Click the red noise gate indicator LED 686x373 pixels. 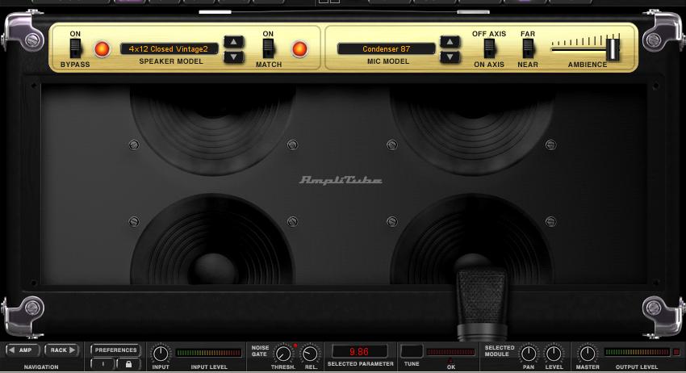point(295,346)
